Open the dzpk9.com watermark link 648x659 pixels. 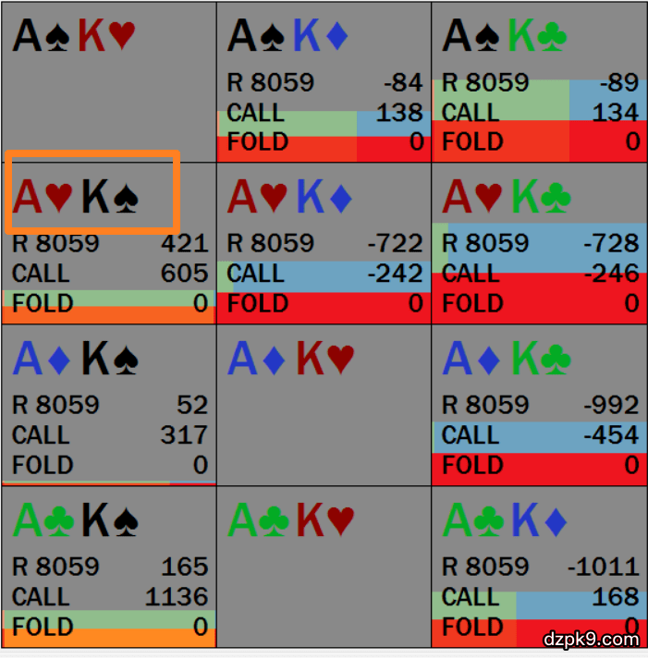(591, 640)
